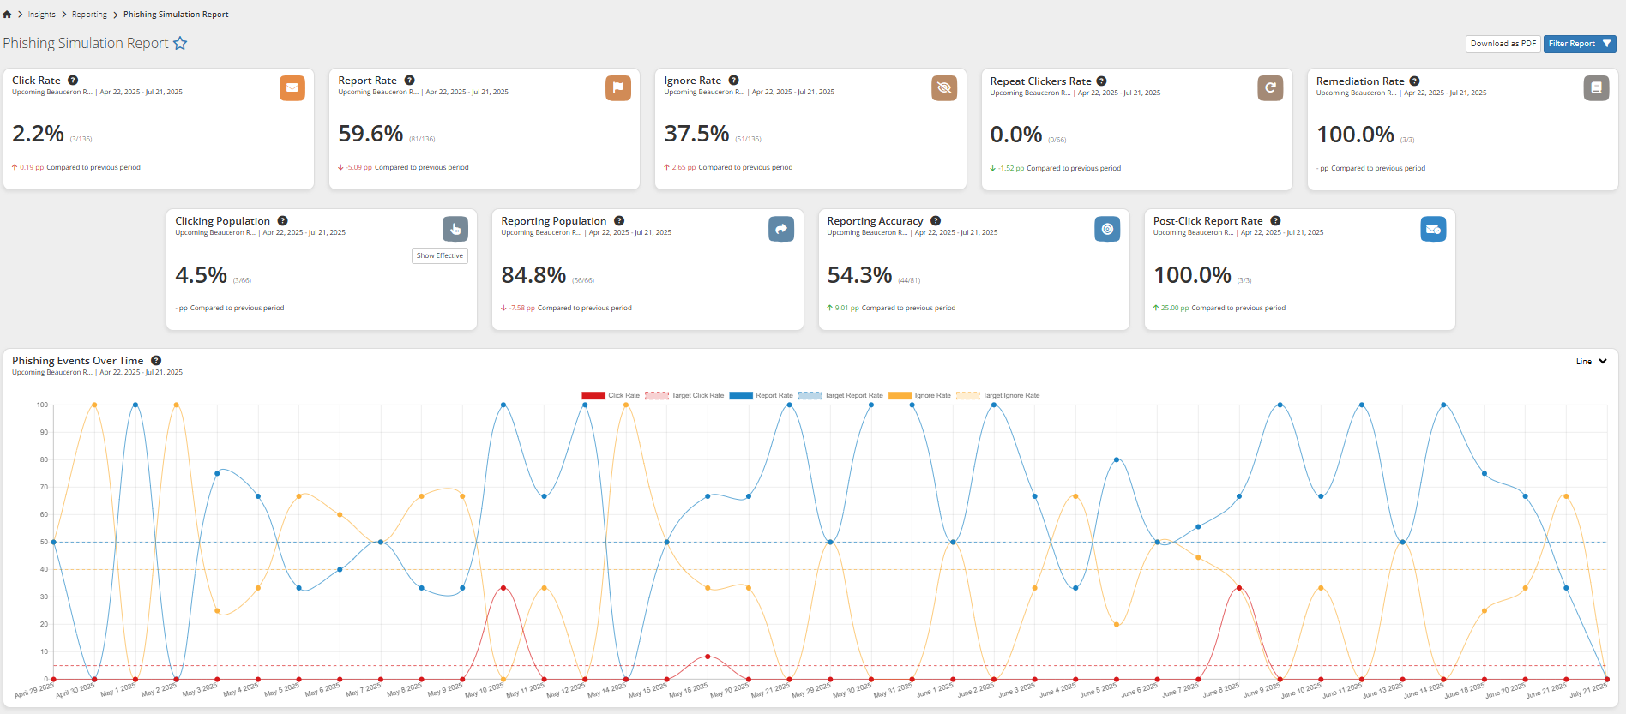
Task: Open help for Post-Click Report Rate
Action: 1276,221
